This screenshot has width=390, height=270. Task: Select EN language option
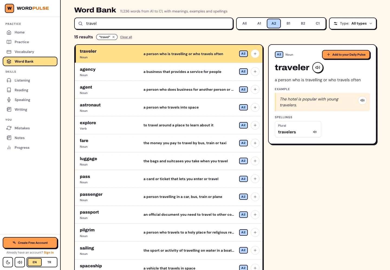(35, 262)
